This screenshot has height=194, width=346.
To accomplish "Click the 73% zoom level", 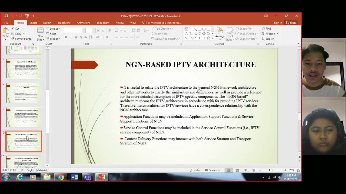I will point(292,170).
